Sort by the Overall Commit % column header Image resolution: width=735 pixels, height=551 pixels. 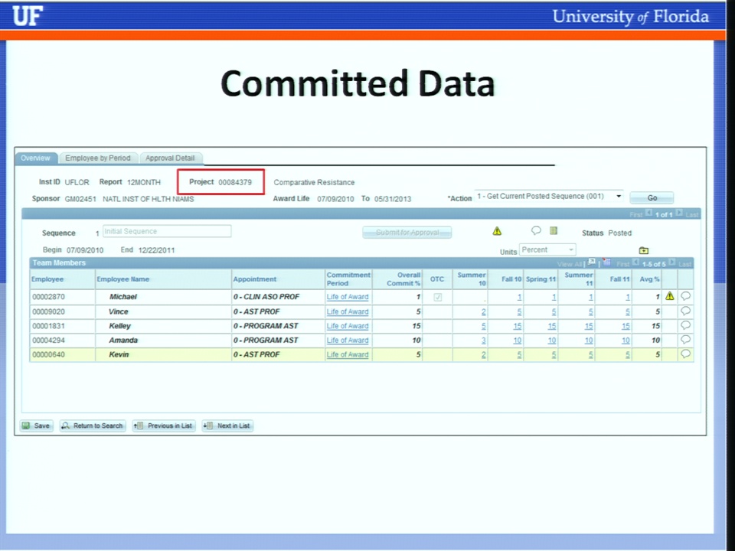click(x=403, y=279)
